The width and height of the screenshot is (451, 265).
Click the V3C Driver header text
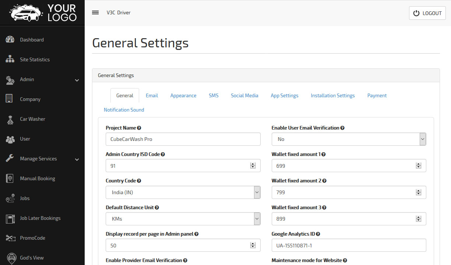click(119, 12)
